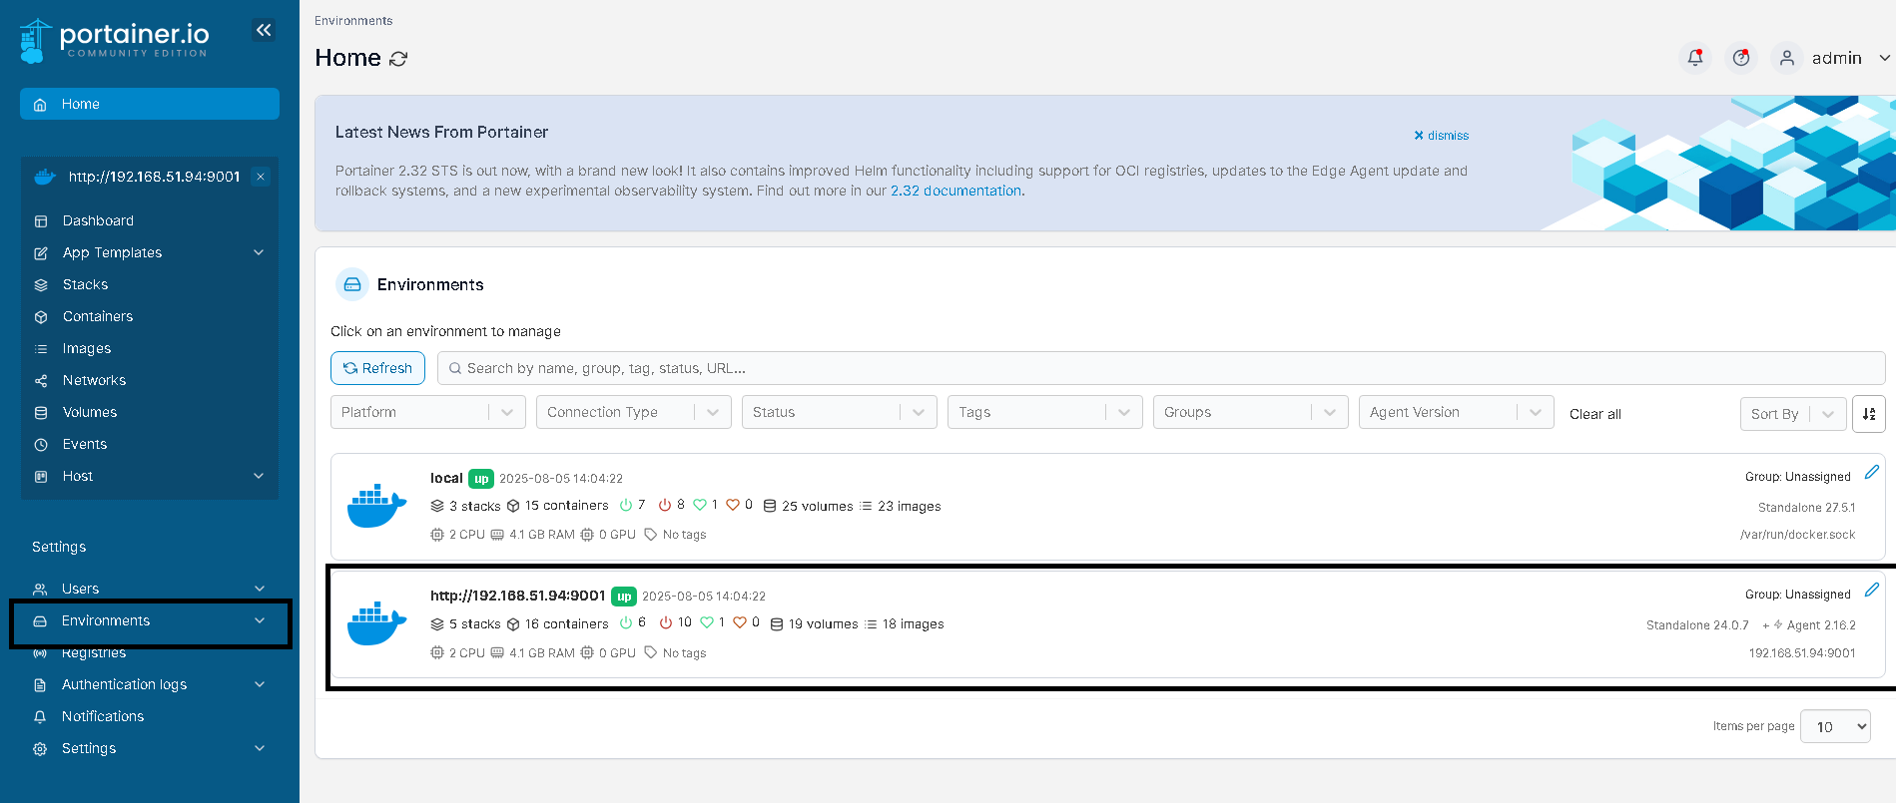
Task: Click the Containers cube icon in sidebar
Action: (x=41, y=317)
